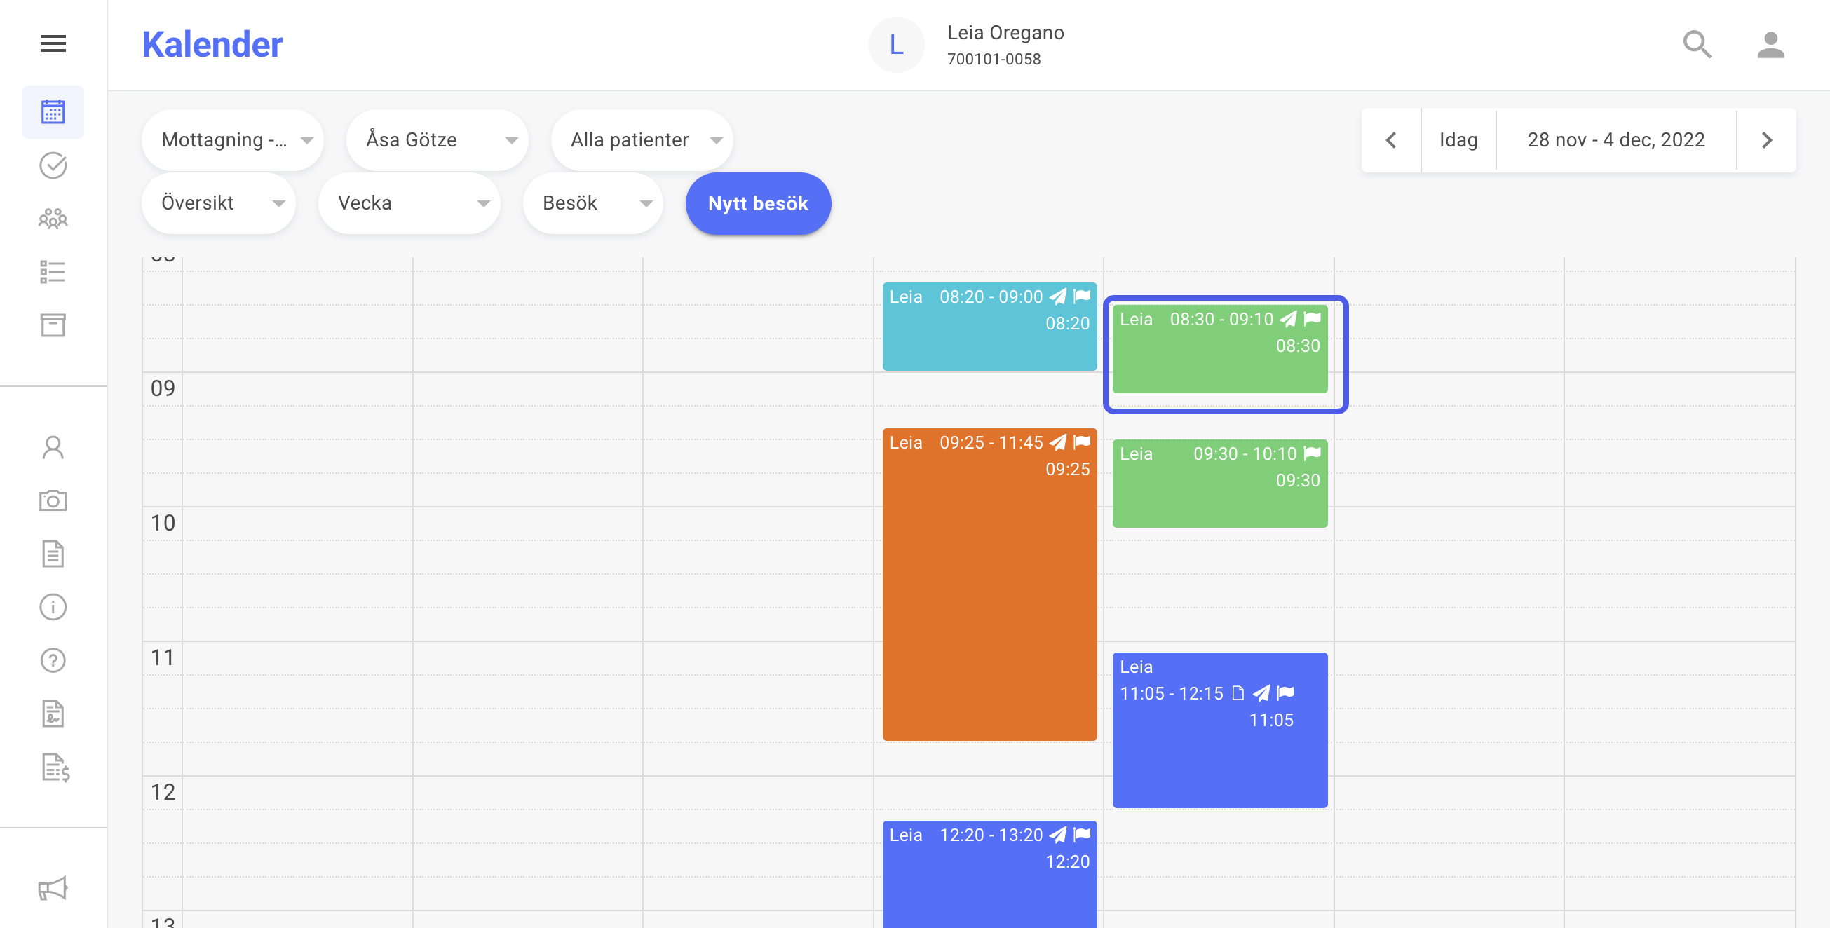Viewport: 1830px width, 928px height.
Task: Click flag icon on 09:30 - 10:10 visit
Action: (x=1312, y=453)
